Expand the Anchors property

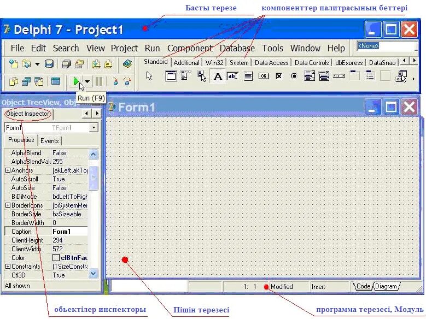pos(8,170)
